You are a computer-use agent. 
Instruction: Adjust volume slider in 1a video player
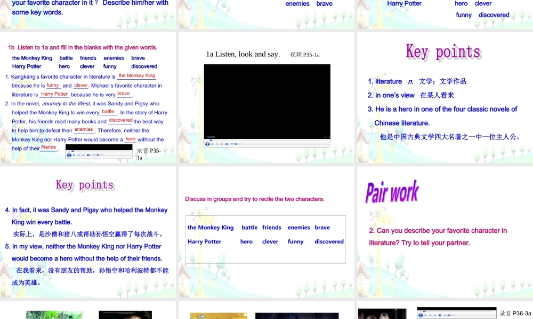pos(236,144)
